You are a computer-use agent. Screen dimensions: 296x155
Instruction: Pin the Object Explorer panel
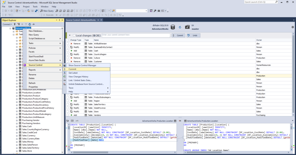pyautogui.click(x=59, y=20)
